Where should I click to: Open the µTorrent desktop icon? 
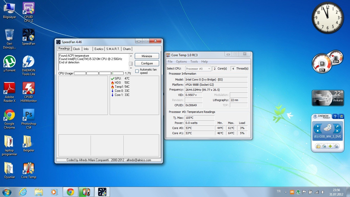tap(9, 64)
